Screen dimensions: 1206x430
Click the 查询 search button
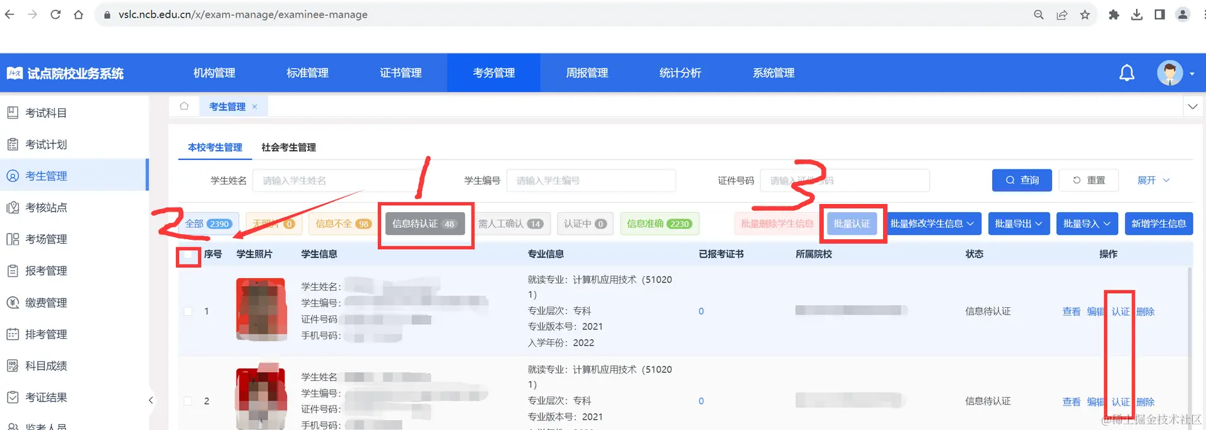point(1022,180)
